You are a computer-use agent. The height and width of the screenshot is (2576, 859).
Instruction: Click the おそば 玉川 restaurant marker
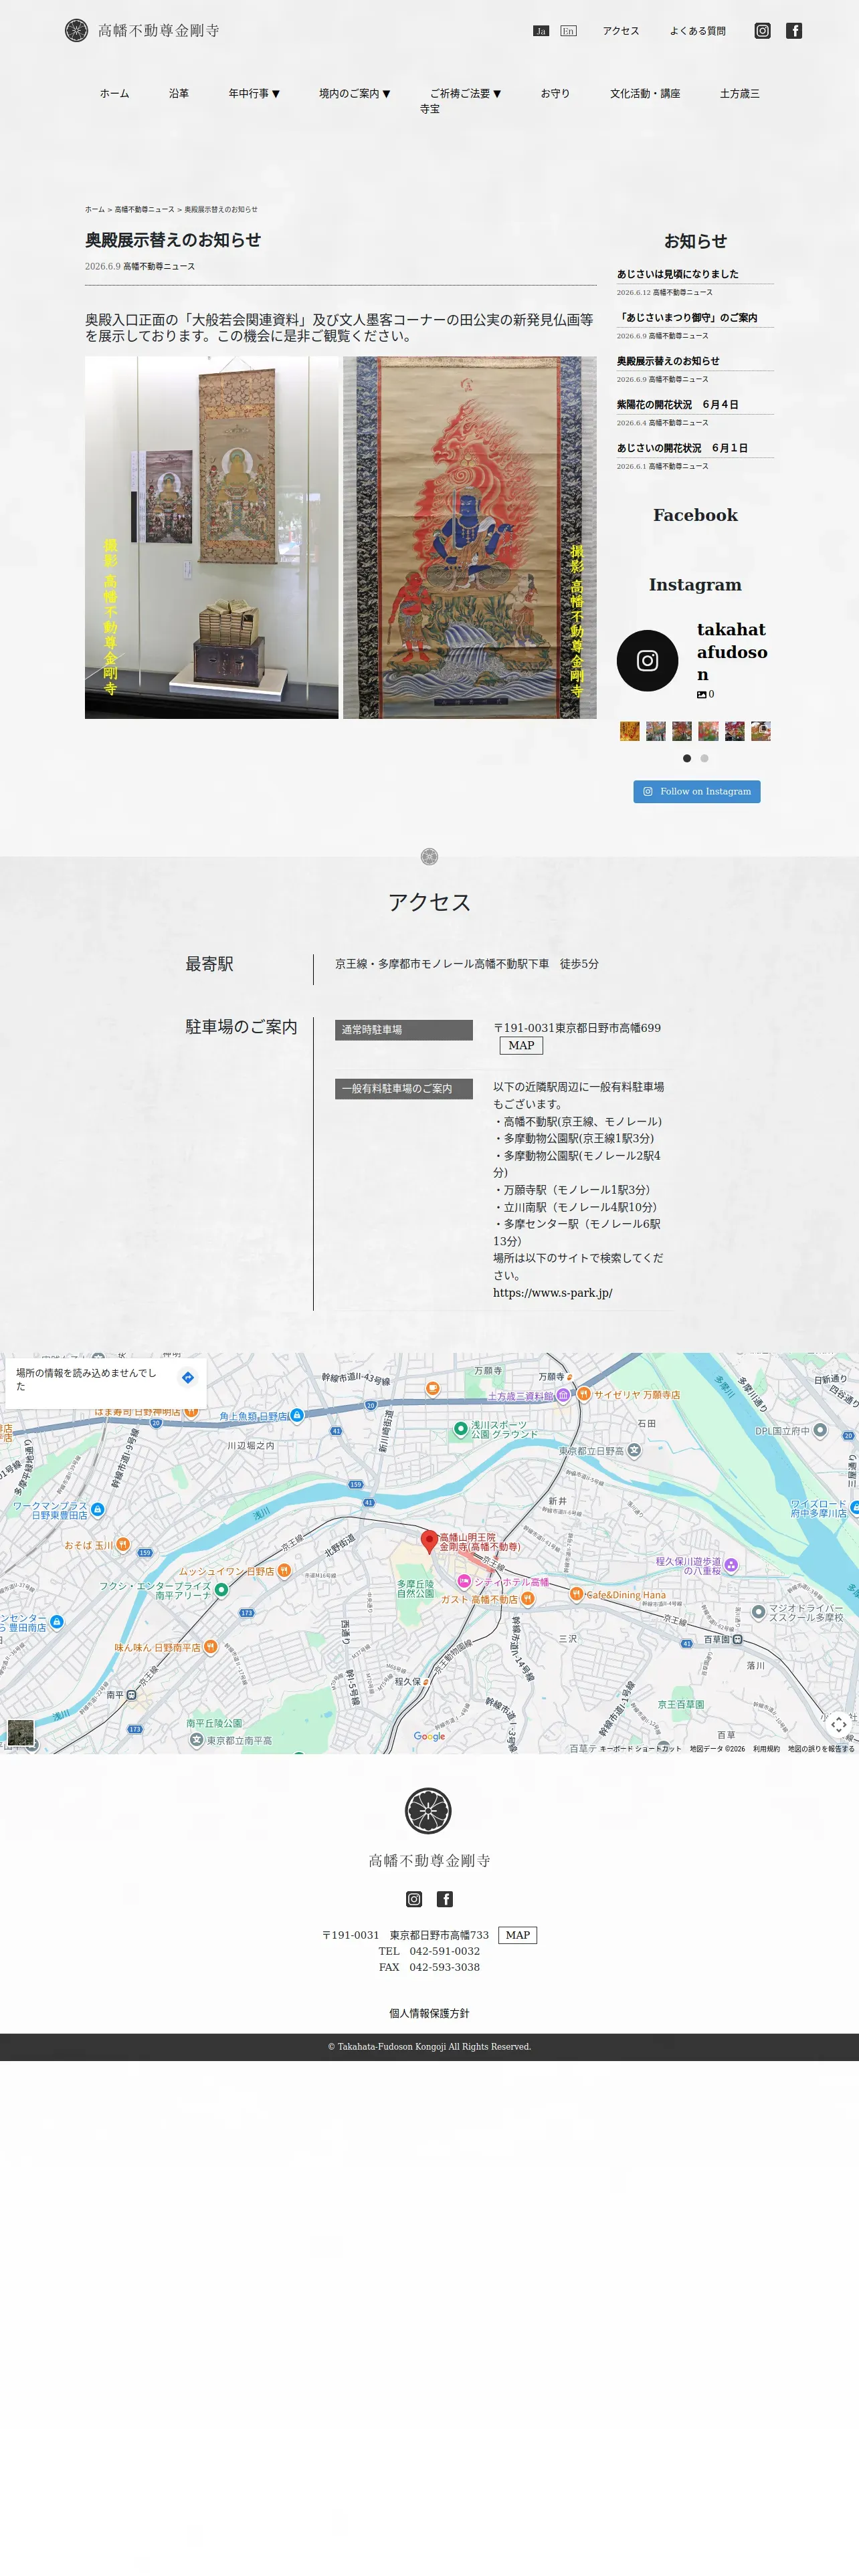pos(122,1544)
